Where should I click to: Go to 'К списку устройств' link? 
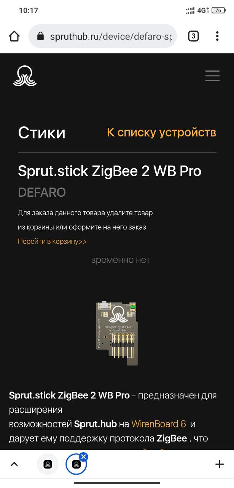tap(161, 132)
